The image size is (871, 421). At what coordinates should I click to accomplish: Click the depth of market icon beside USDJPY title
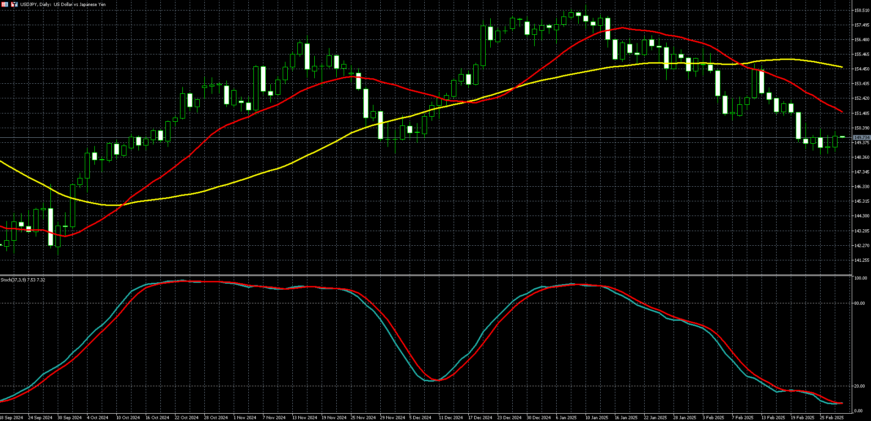(x=5, y=4)
